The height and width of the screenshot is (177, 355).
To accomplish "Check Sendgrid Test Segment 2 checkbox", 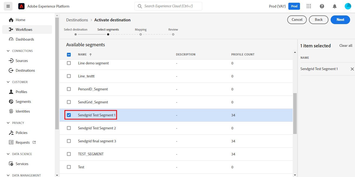I will tap(69, 128).
